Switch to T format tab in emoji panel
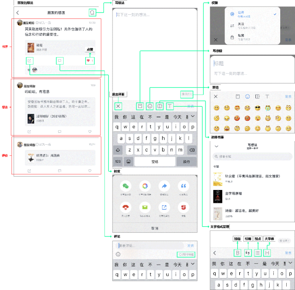This screenshot has height=290, width=295. (267, 96)
